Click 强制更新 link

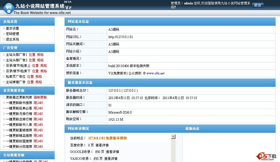point(40,97)
